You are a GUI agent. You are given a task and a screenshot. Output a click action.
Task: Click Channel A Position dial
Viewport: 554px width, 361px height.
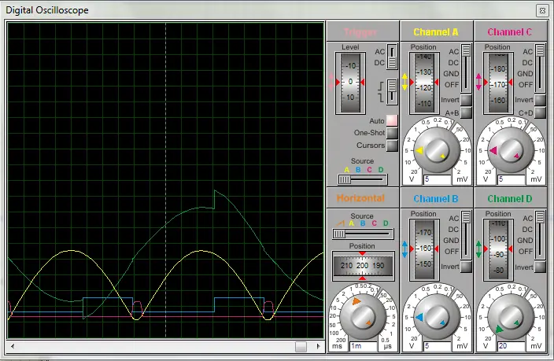[x=424, y=83]
